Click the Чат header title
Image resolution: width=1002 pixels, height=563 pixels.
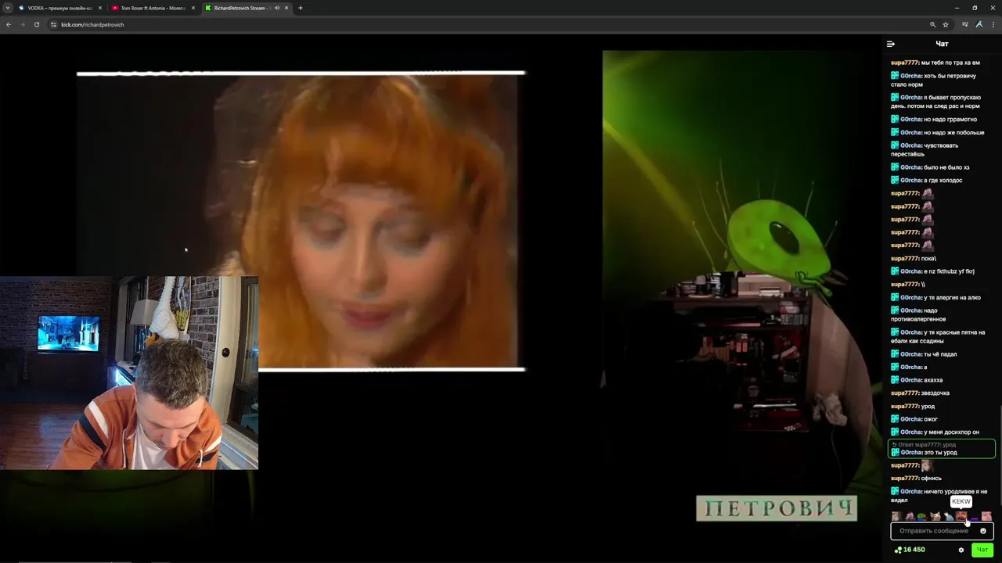coord(942,44)
